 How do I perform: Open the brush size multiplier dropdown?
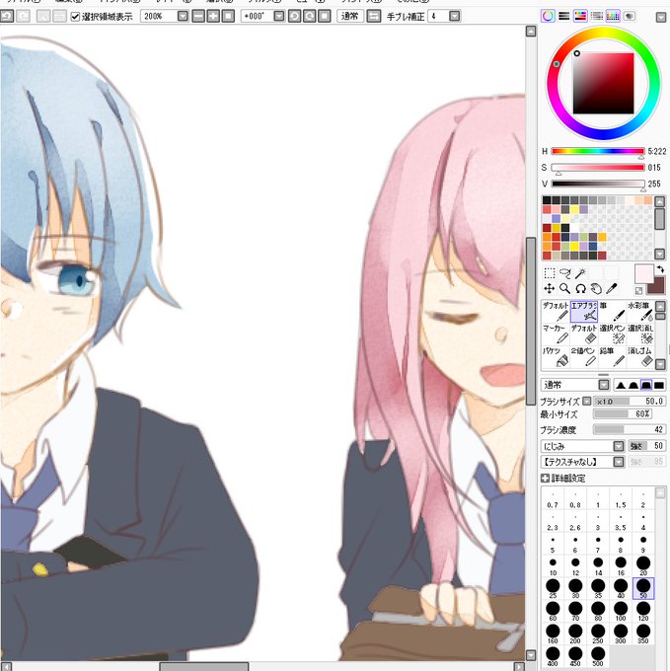pyautogui.click(x=587, y=401)
